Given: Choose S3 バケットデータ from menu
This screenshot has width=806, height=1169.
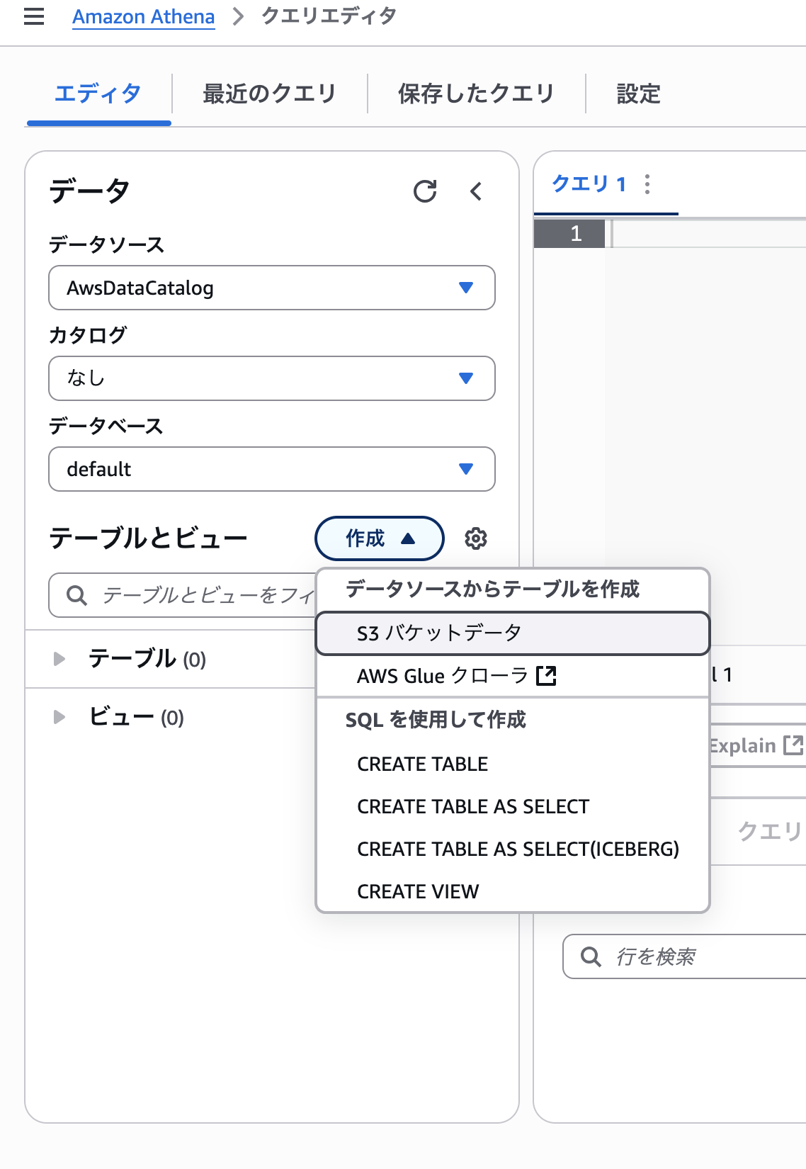Looking at the screenshot, I should tap(513, 633).
